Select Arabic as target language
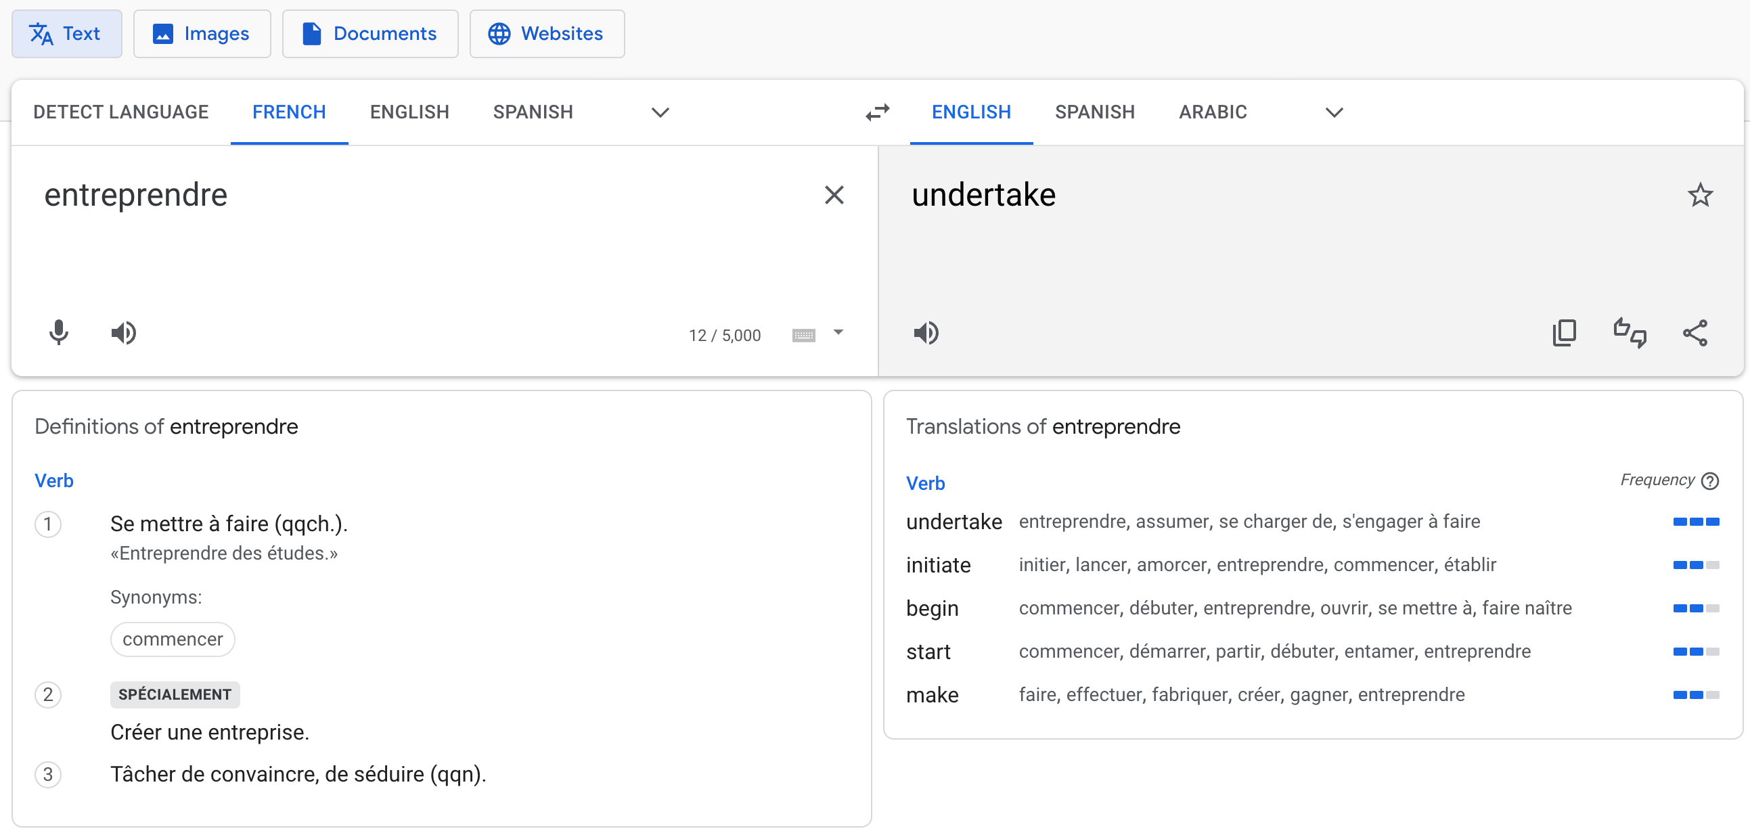1750x835 pixels. point(1213,112)
